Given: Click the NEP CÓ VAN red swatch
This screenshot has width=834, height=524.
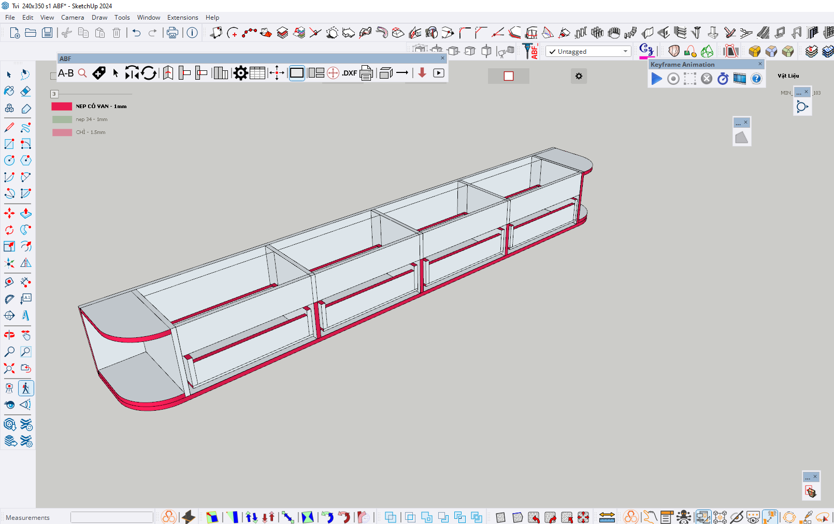Looking at the screenshot, I should tap(62, 107).
